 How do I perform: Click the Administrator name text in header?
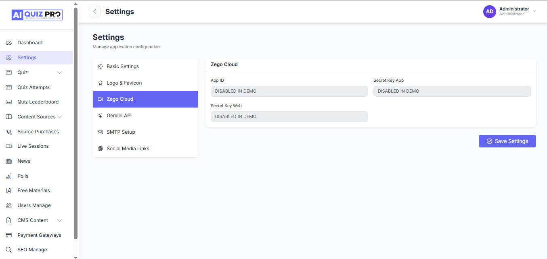point(514,9)
